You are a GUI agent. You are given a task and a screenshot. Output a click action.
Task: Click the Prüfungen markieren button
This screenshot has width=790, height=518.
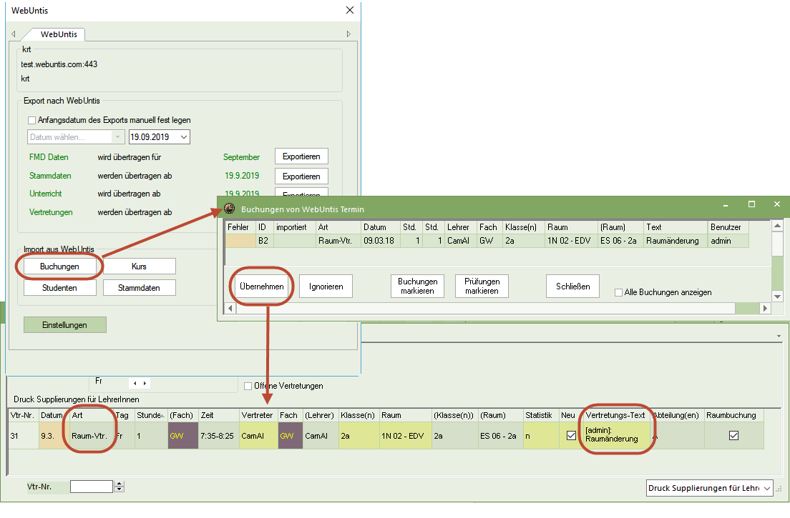click(x=482, y=287)
